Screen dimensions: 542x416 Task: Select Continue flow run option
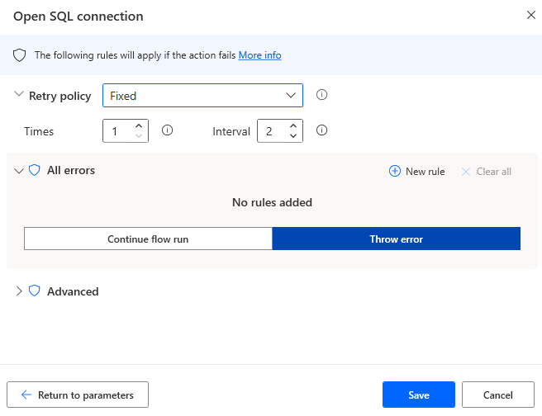(x=148, y=239)
